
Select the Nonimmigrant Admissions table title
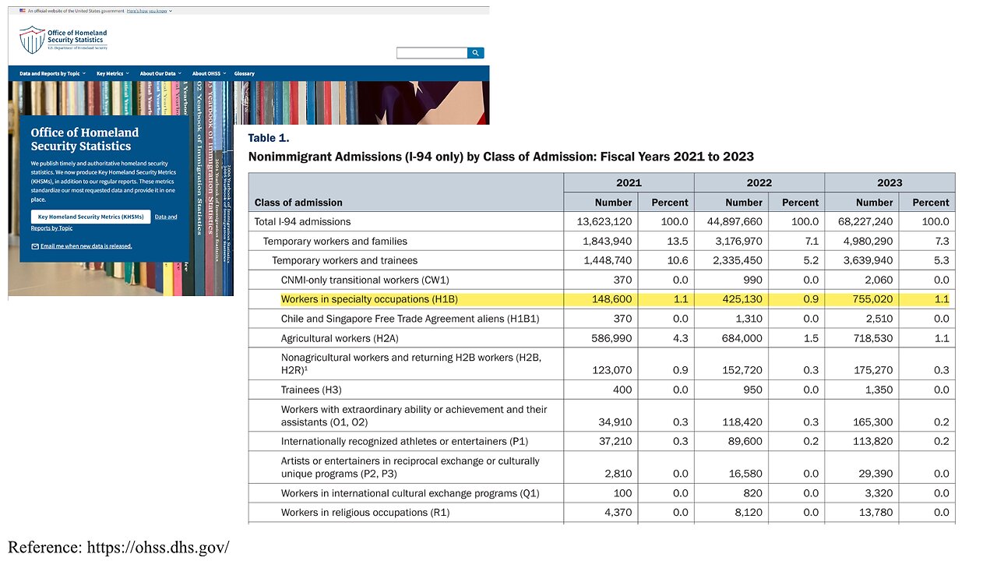[501, 157]
